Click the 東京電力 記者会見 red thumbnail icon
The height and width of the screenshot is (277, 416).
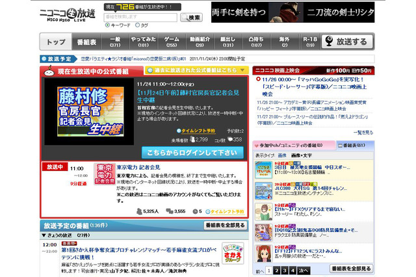click(105, 174)
